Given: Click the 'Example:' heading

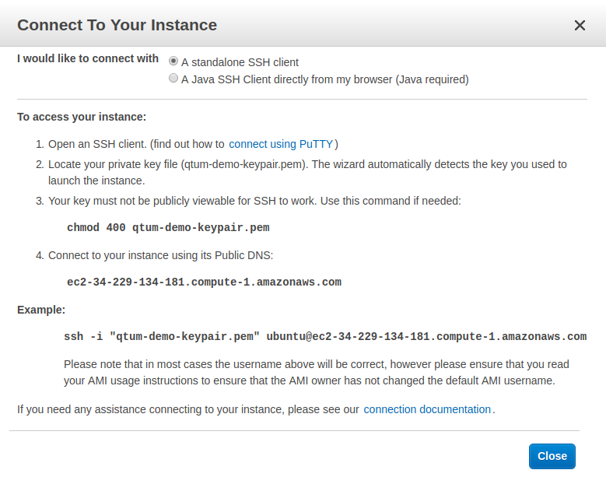Looking at the screenshot, I should [41, 310].
